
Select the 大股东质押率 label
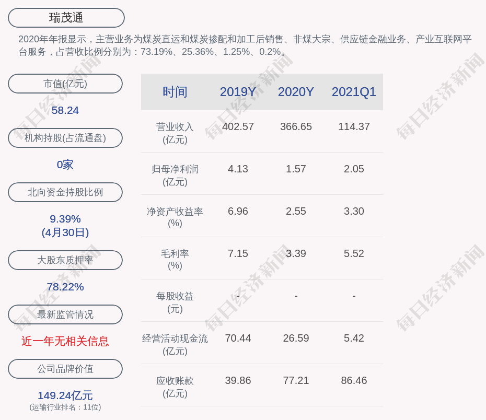point(65,260)
